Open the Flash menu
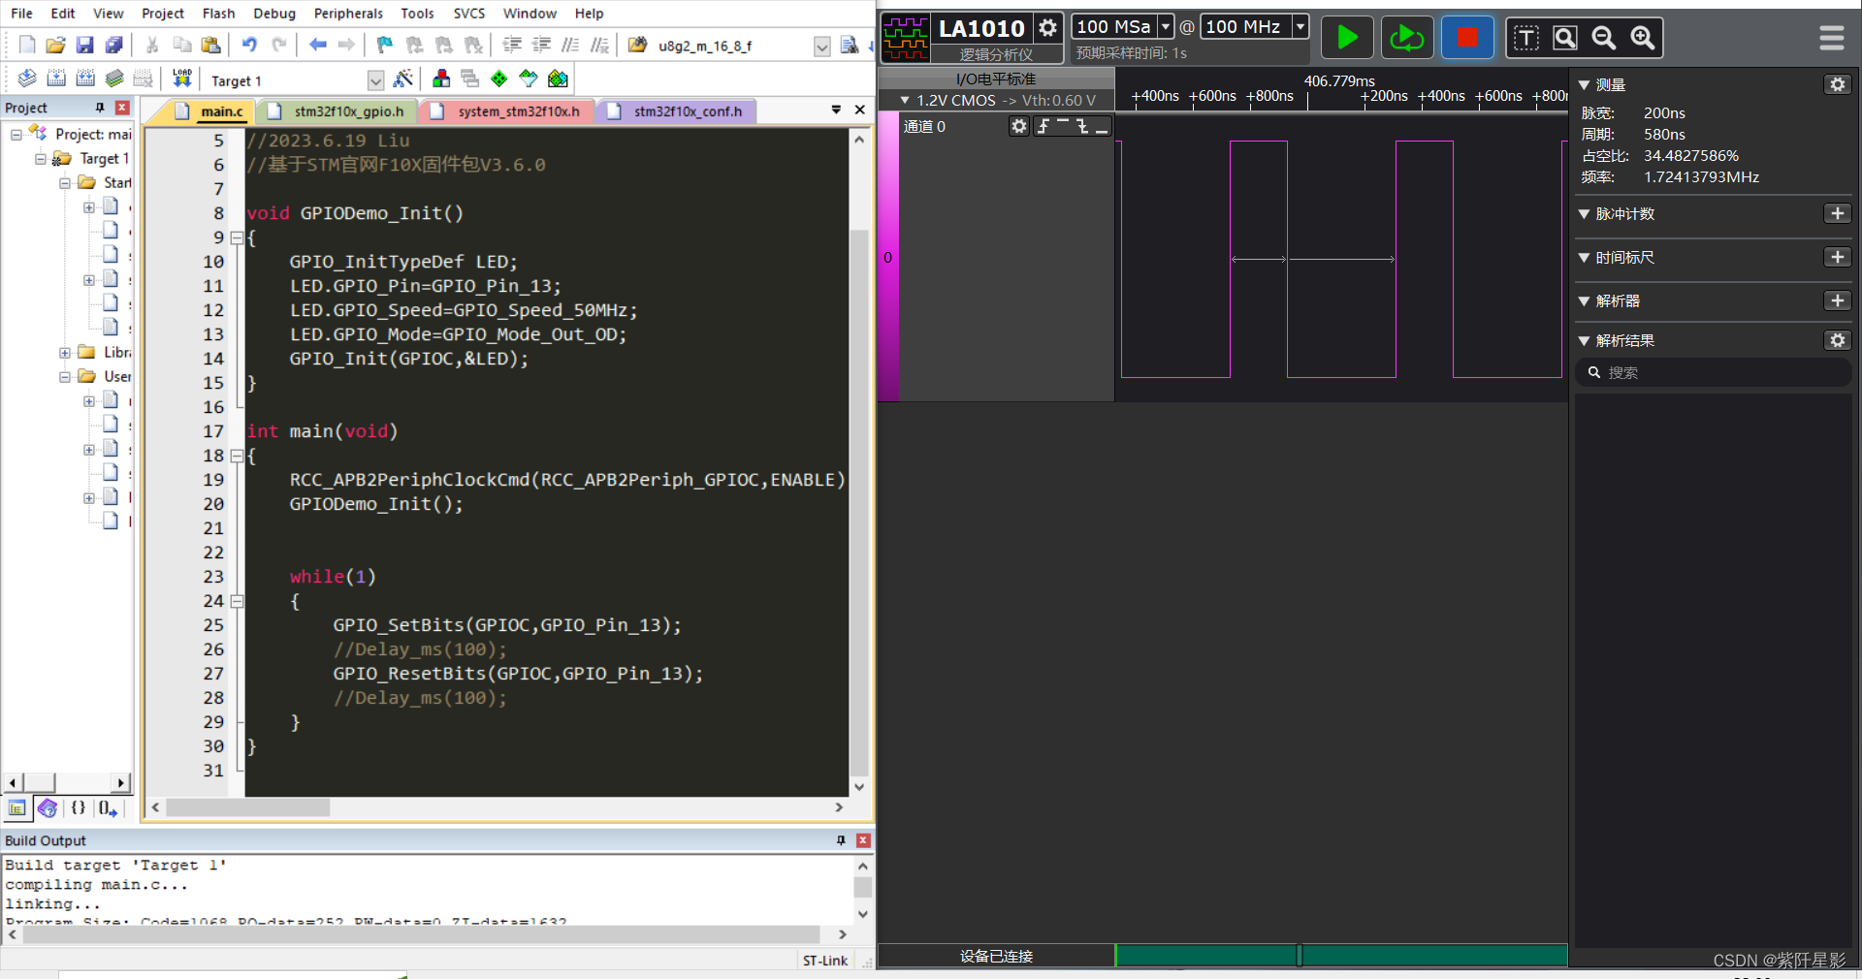Viewport: 1862px width, 979px height. tap(218, 14)
